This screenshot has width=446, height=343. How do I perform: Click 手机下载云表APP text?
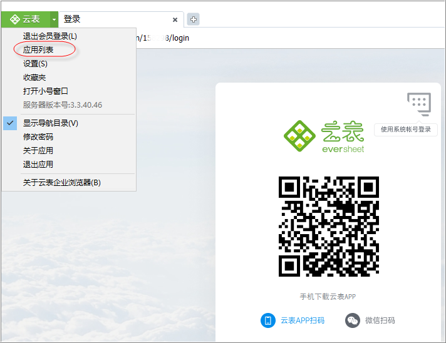[328, 297]
